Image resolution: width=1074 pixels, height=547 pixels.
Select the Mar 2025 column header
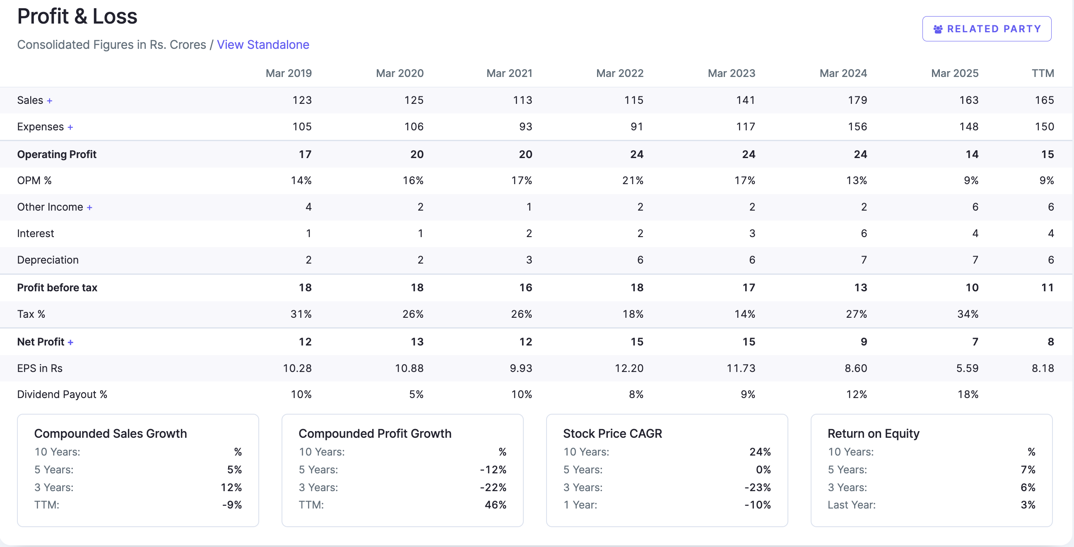[x=955, y=73]
